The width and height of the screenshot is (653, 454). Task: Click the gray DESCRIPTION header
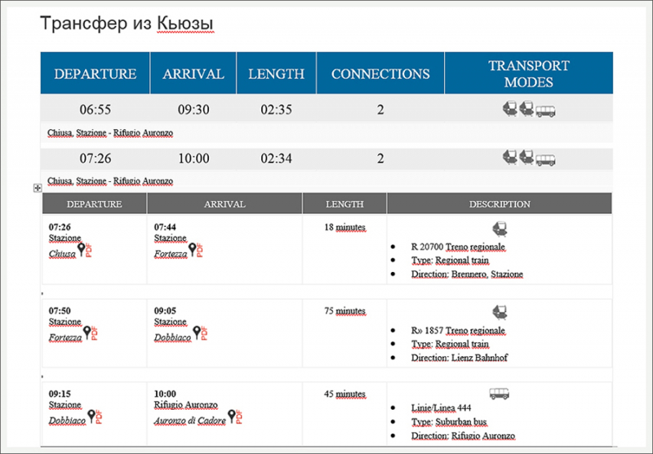tap(500, 204)
